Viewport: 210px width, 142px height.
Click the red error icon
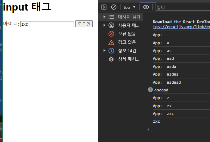tap(111, 34)
